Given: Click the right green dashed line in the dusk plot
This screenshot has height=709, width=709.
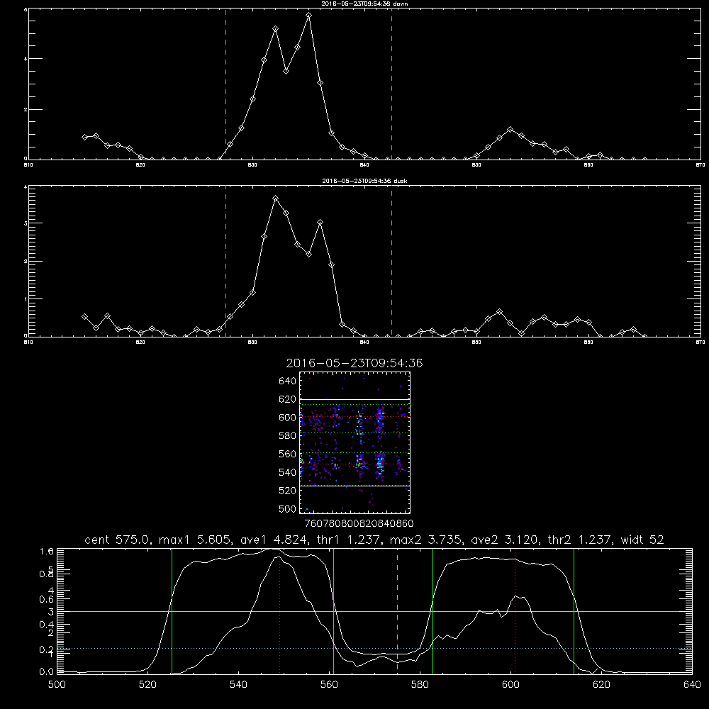Looking at the screenshot, I should click(x=391, y=261).
